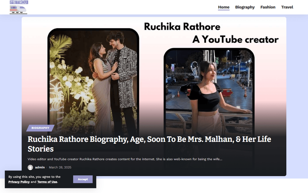Click the March 28, 2025 date
Viewport: 308px width, 193px height.
point(60,167)
